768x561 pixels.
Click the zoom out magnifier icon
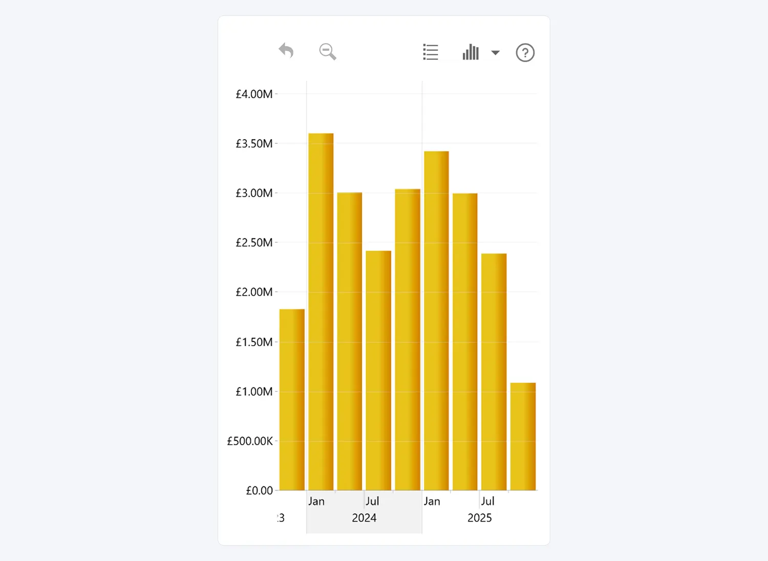pyautogui.click(x=328, y=52)
